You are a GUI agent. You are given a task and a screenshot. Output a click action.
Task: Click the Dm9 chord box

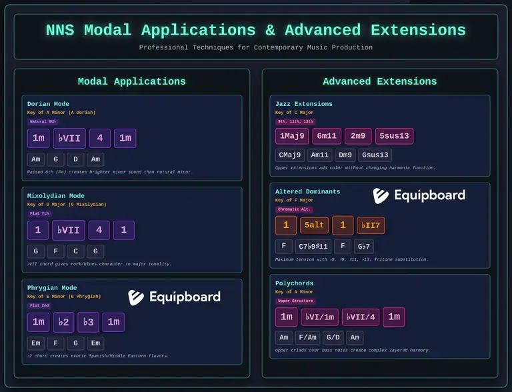[345, 155]
